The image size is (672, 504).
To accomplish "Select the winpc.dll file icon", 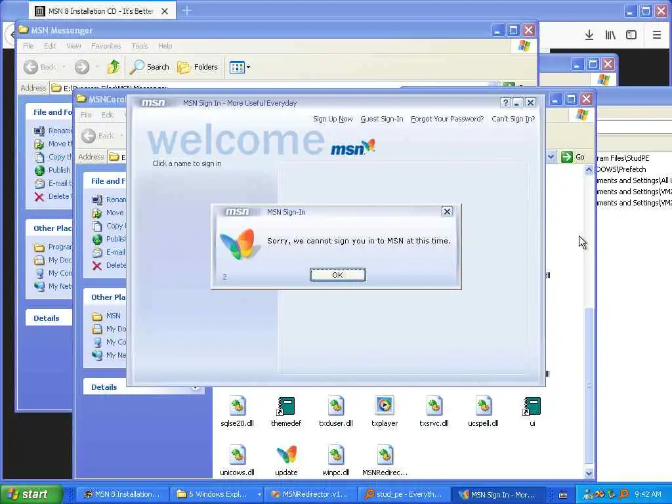I will (x=335, y=461).
